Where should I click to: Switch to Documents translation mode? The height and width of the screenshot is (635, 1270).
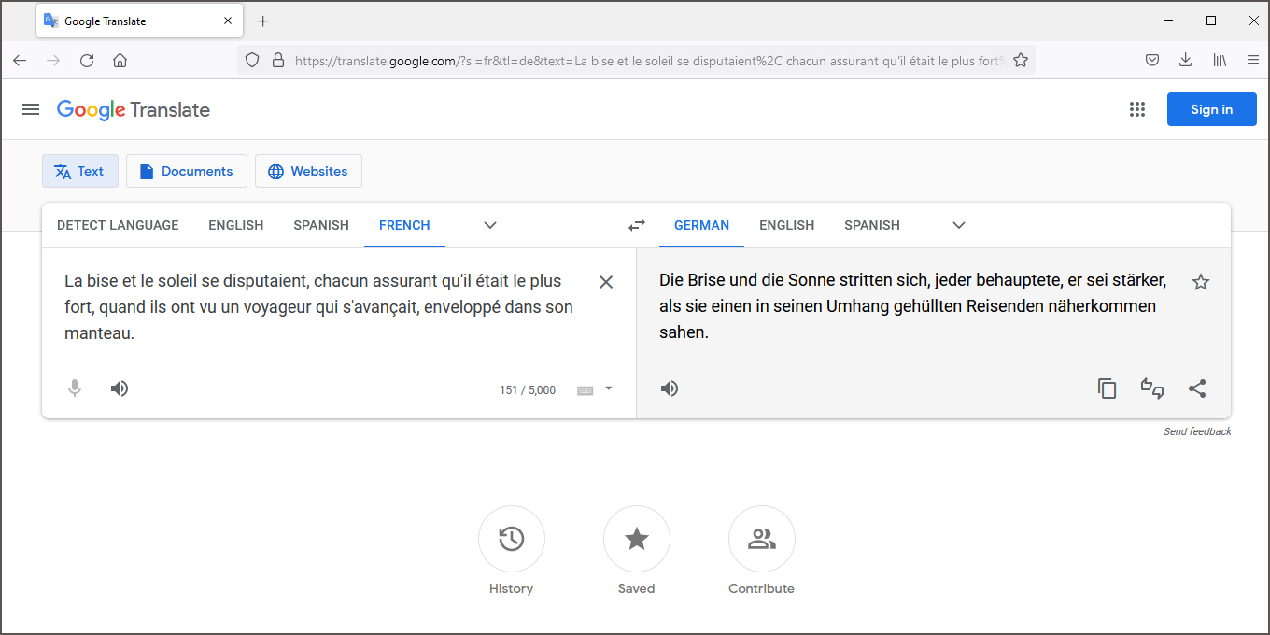187,171
